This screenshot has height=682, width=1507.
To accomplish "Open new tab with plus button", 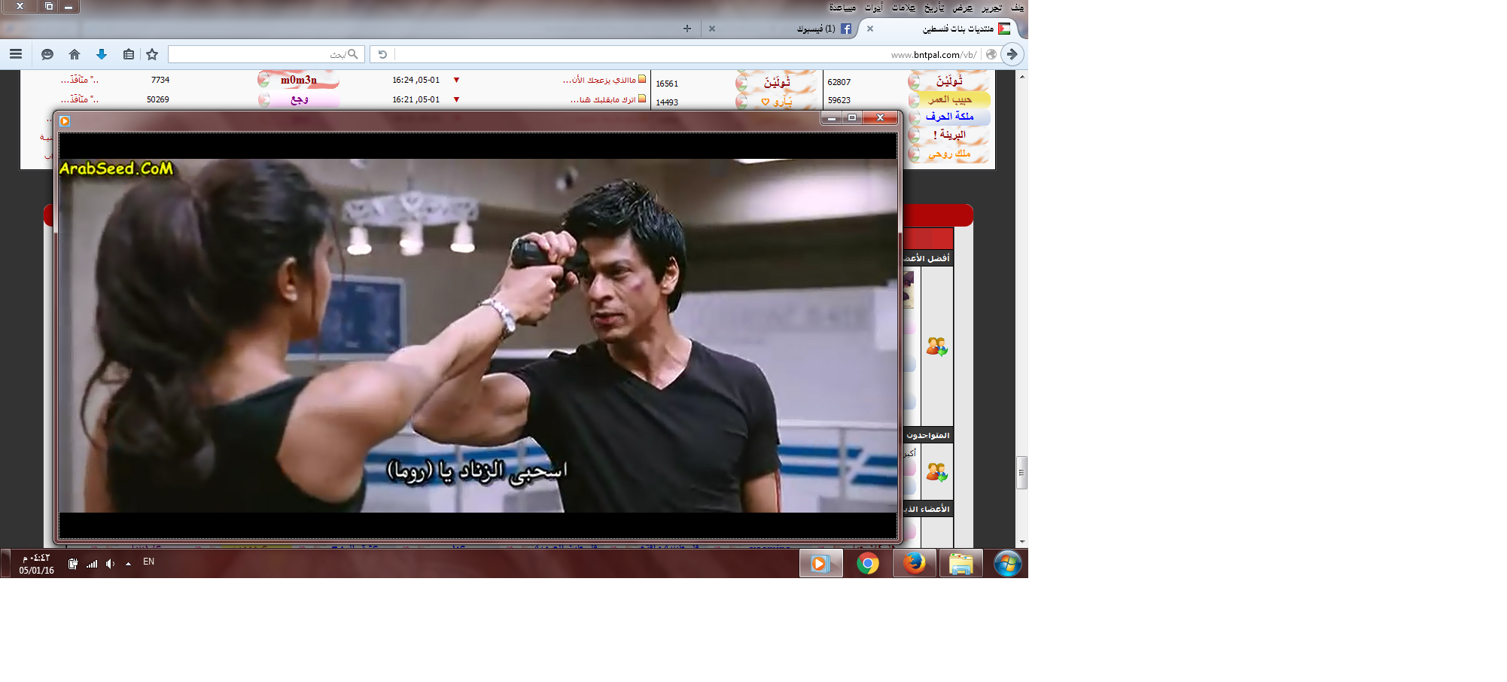I will point(687,29).
